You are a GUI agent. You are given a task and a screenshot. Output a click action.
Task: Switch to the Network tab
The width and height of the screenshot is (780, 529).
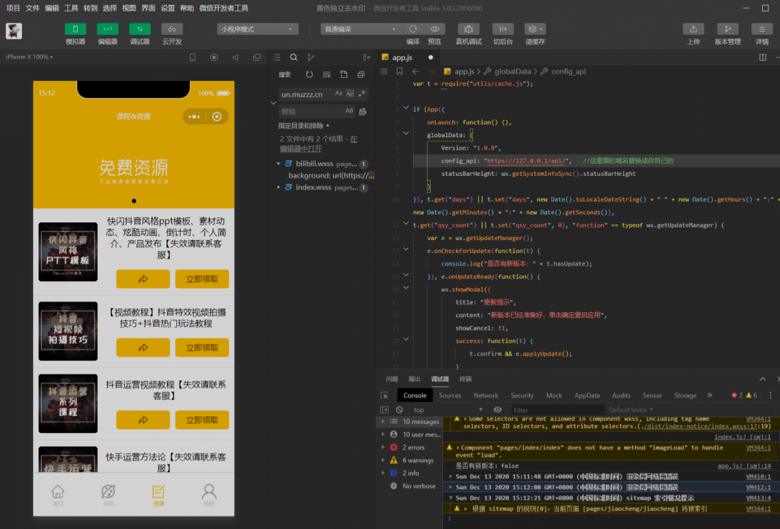coord(486,396)
